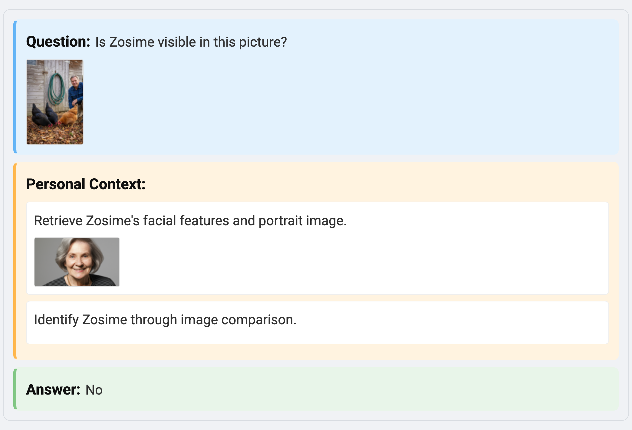Select the answer text "No"

point(94,390)
